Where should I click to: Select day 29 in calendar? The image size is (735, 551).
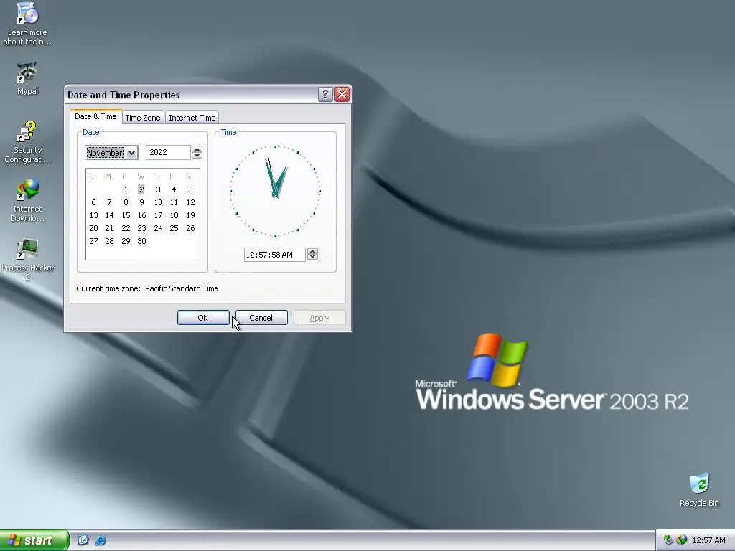click(126, 241)
